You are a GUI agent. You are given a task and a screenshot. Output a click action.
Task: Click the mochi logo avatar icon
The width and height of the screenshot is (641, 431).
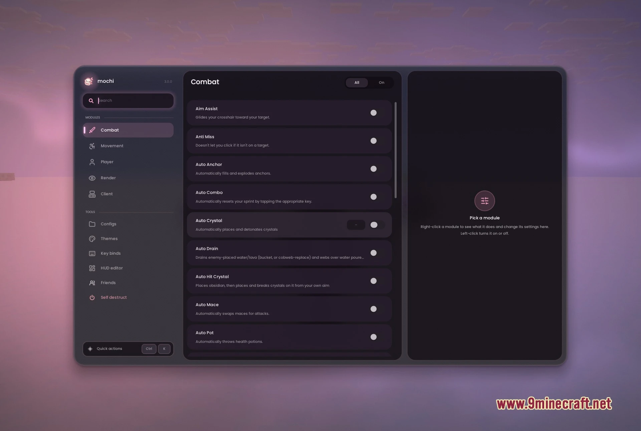pyautogui.click(x=88, y=81)
